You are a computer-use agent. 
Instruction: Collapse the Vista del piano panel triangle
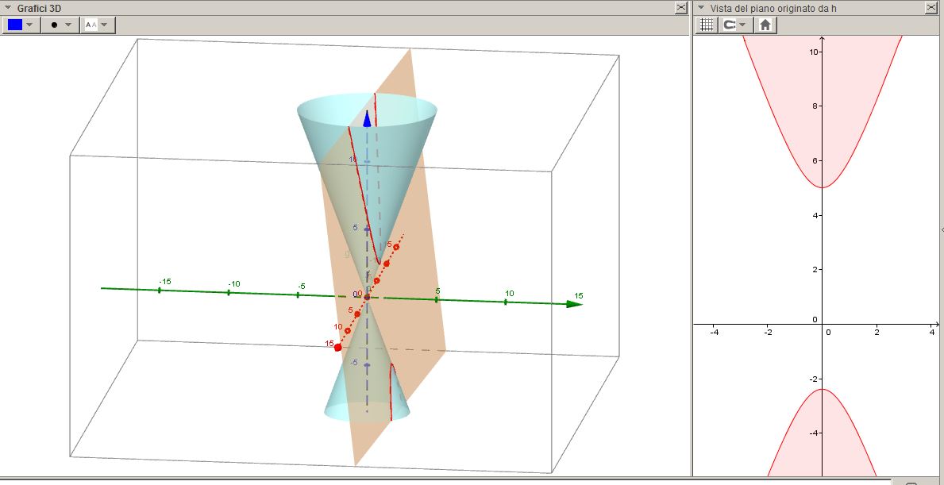(701, 8)
